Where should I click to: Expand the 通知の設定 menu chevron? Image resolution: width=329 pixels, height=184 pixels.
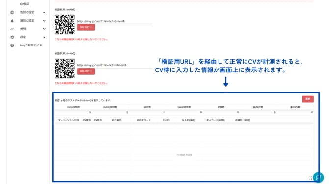tap(44, 21)
